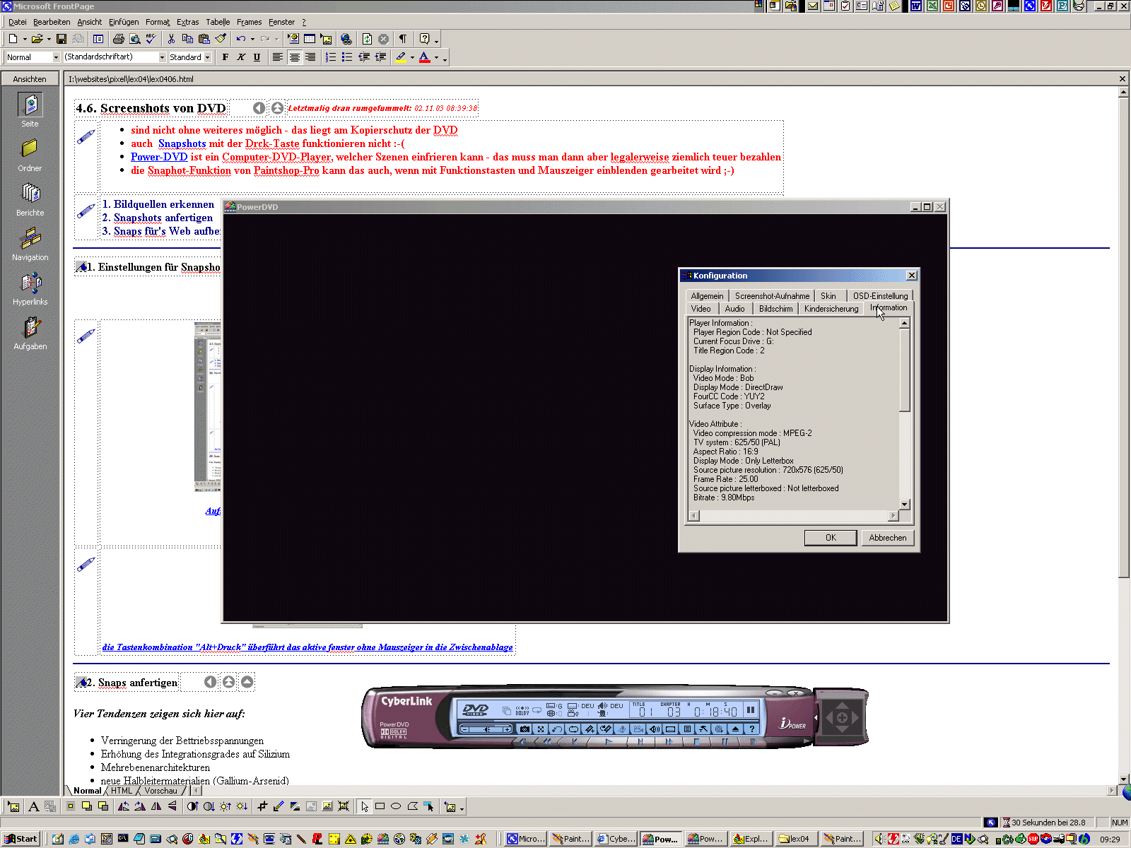Screen dimensions: 1131x848
Task: Apply the format painter brush icon
Action: tap(221, 39)
